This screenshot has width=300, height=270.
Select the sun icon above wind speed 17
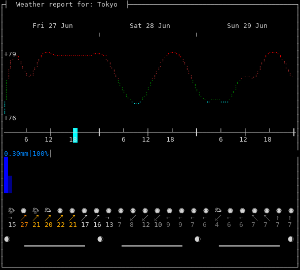(x=84, y=211)
